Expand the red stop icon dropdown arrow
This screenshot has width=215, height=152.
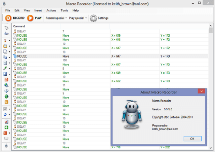click(9, 133)
